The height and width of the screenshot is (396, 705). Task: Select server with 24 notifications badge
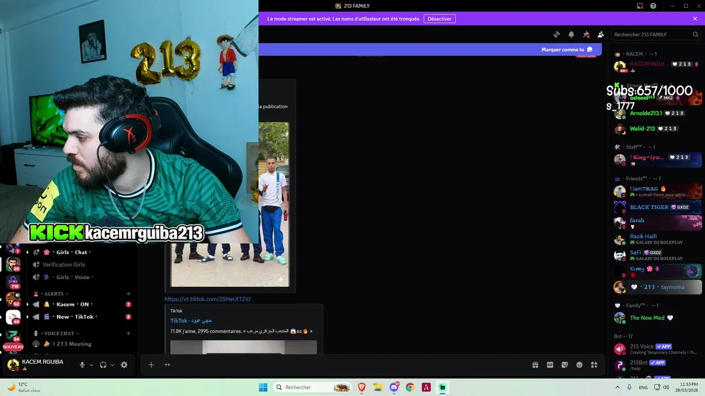(x=13, y=335)
